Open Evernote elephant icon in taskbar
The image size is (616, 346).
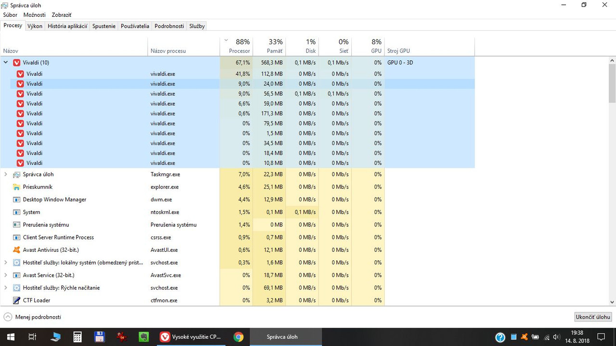click(143, 337)
